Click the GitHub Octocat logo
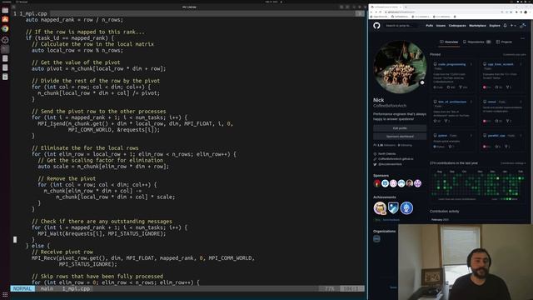 376,26
